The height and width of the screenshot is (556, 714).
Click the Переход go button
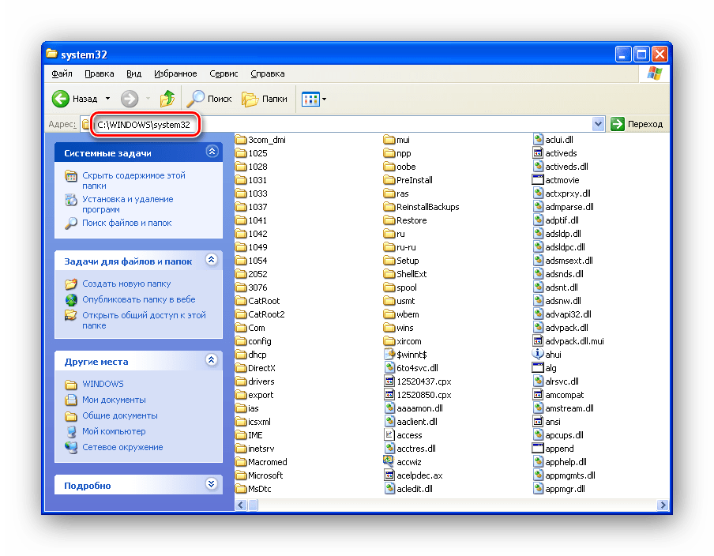[637, 124]
